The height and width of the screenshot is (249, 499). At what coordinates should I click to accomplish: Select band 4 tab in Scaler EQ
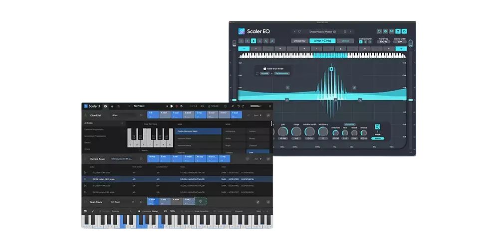point(259,41)
